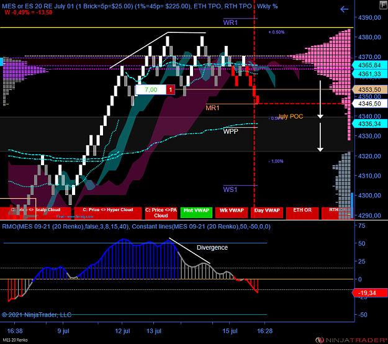
Task: Click the NinjaTrader logo
Action: pos(351,340)
